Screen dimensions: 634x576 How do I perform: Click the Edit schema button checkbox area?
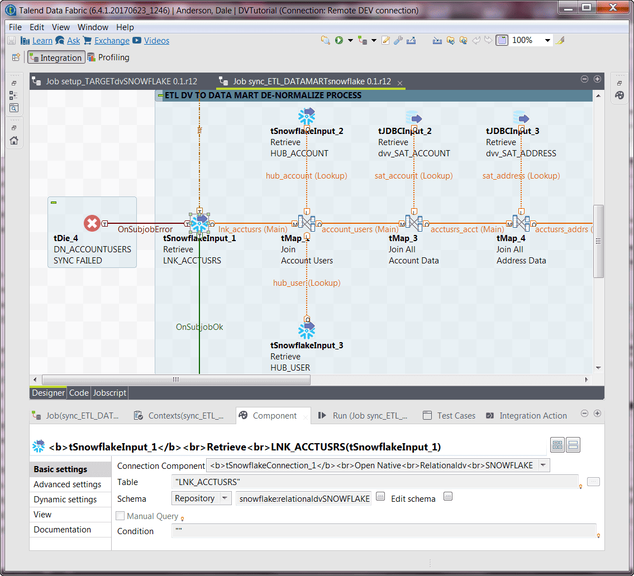pos(447,496)
